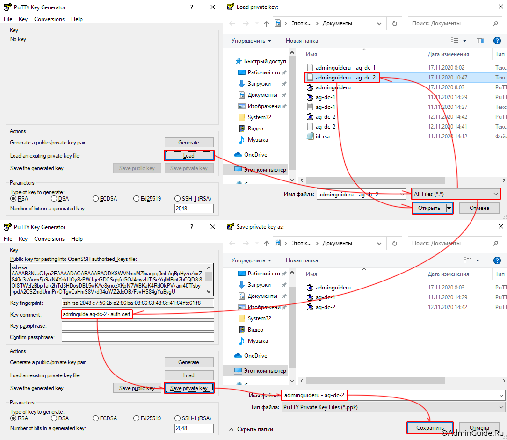Select ECDSA radio button in the No key window
Viewport: 507px width, 440px height.
coord(96,199)
